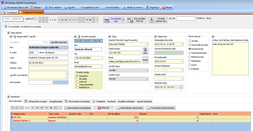
Task: Open Nyomtatási kép print preview
Action: click(x=113, y=20)
